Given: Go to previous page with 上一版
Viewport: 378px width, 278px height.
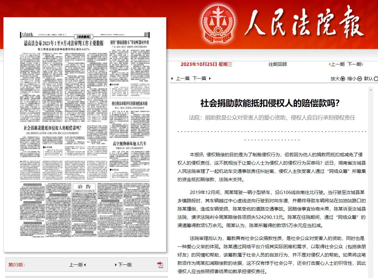Looking at the screenshot, I should coord(76,265).
